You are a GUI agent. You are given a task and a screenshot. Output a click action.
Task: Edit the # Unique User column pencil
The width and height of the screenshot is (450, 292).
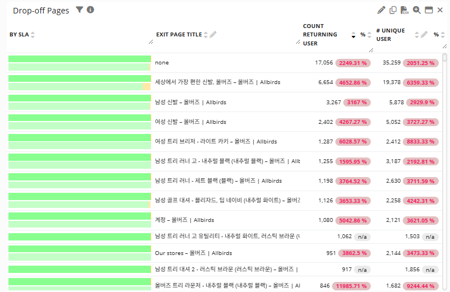pyautogui.click(x=424, y=35)
